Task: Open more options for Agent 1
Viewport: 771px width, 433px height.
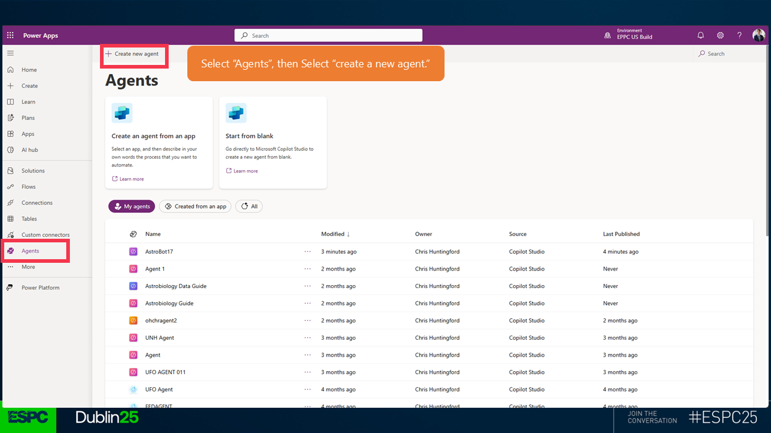Action: tap(308, 269)
